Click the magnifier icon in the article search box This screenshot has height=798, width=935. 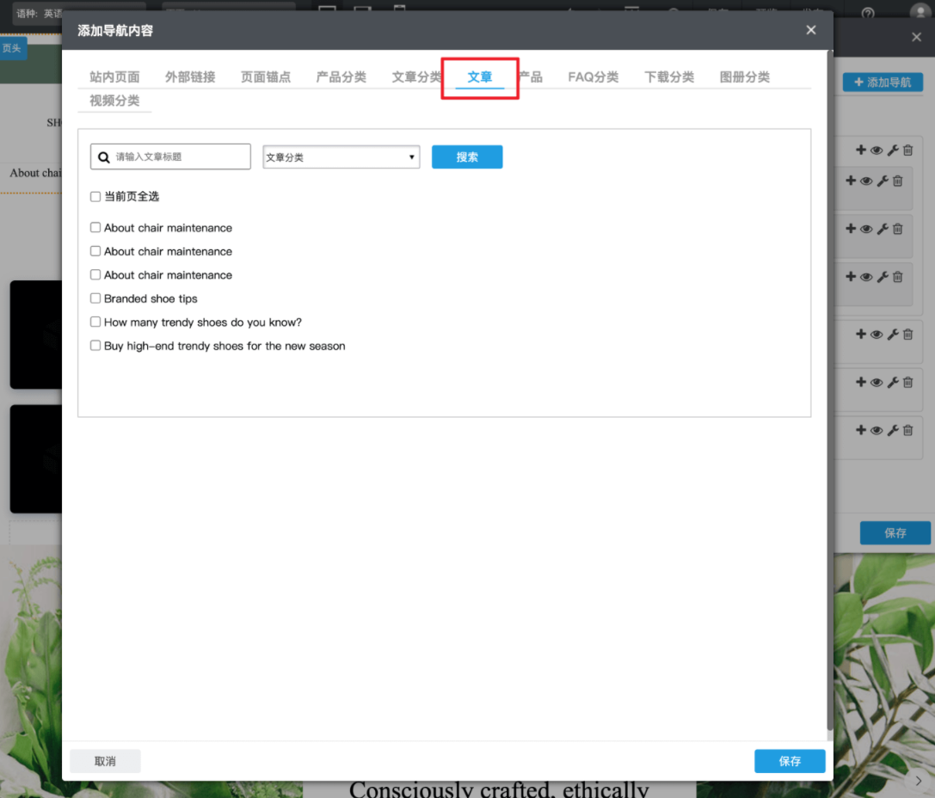[x=104, y=157]
